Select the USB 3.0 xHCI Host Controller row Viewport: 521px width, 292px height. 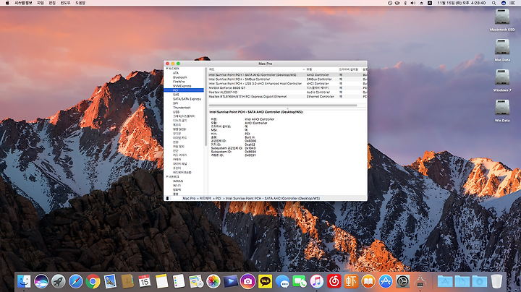[x=287, y=84]
